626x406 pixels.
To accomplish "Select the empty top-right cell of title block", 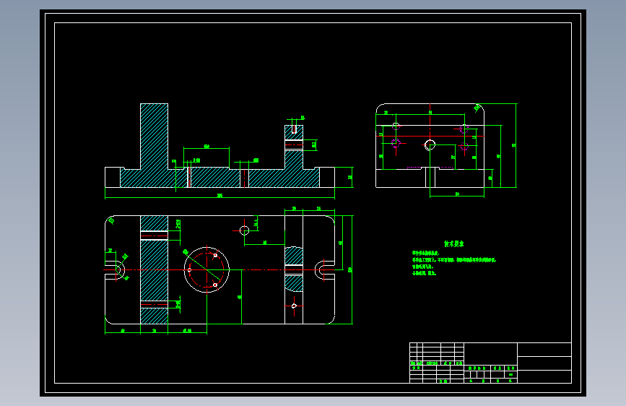I will (544, 350).
